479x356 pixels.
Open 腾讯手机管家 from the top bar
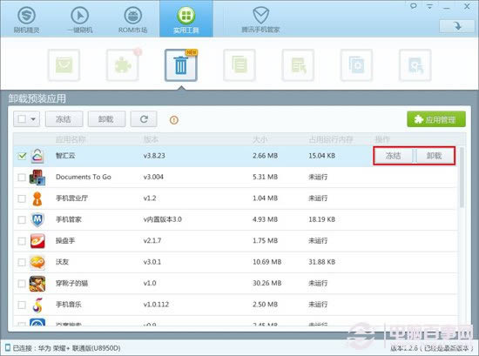pos(260,19)
